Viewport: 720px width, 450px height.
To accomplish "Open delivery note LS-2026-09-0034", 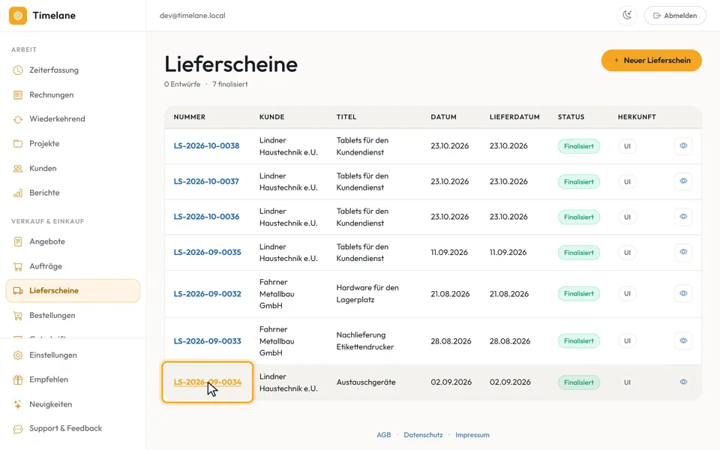I will point(207,382).
